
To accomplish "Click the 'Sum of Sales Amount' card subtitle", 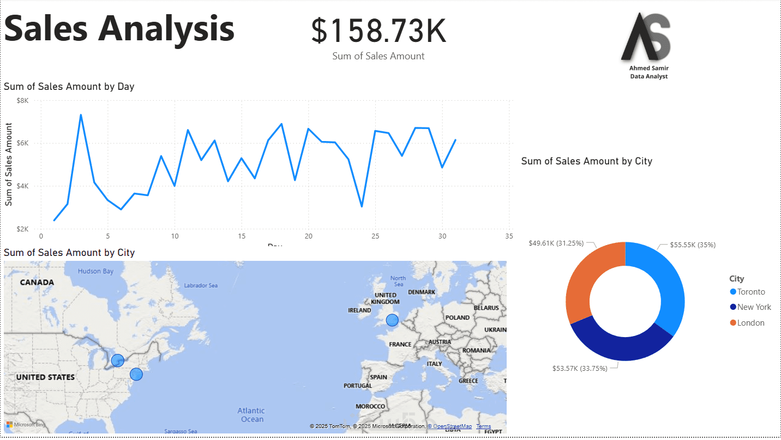I will (379, 56).
